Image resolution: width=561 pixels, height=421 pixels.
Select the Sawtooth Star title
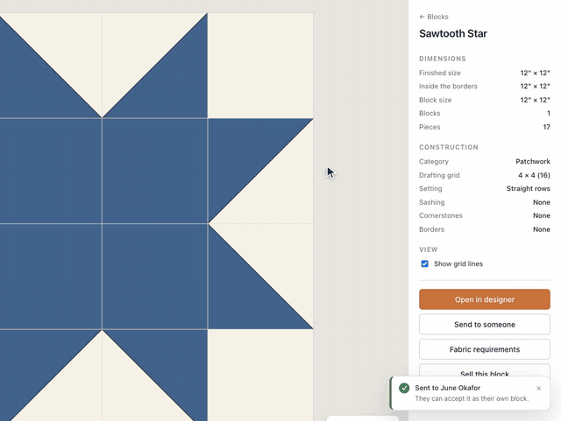tap(453, 33)
